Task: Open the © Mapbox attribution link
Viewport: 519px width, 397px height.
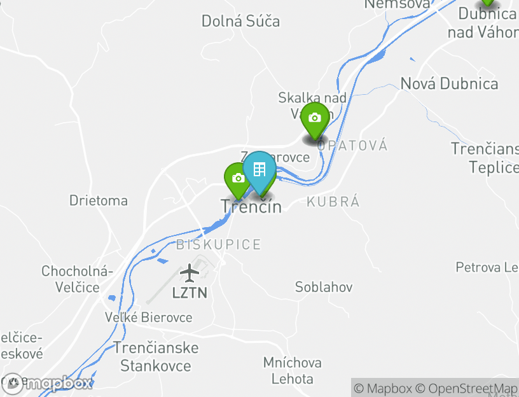Action: pyautogui.click(x=383, y=388)
